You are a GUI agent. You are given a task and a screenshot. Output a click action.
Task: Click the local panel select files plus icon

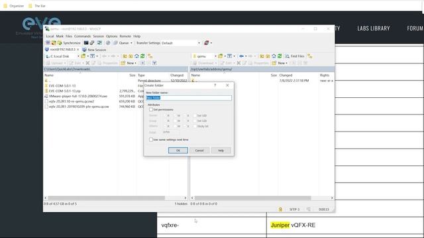(x=142, y=63)
